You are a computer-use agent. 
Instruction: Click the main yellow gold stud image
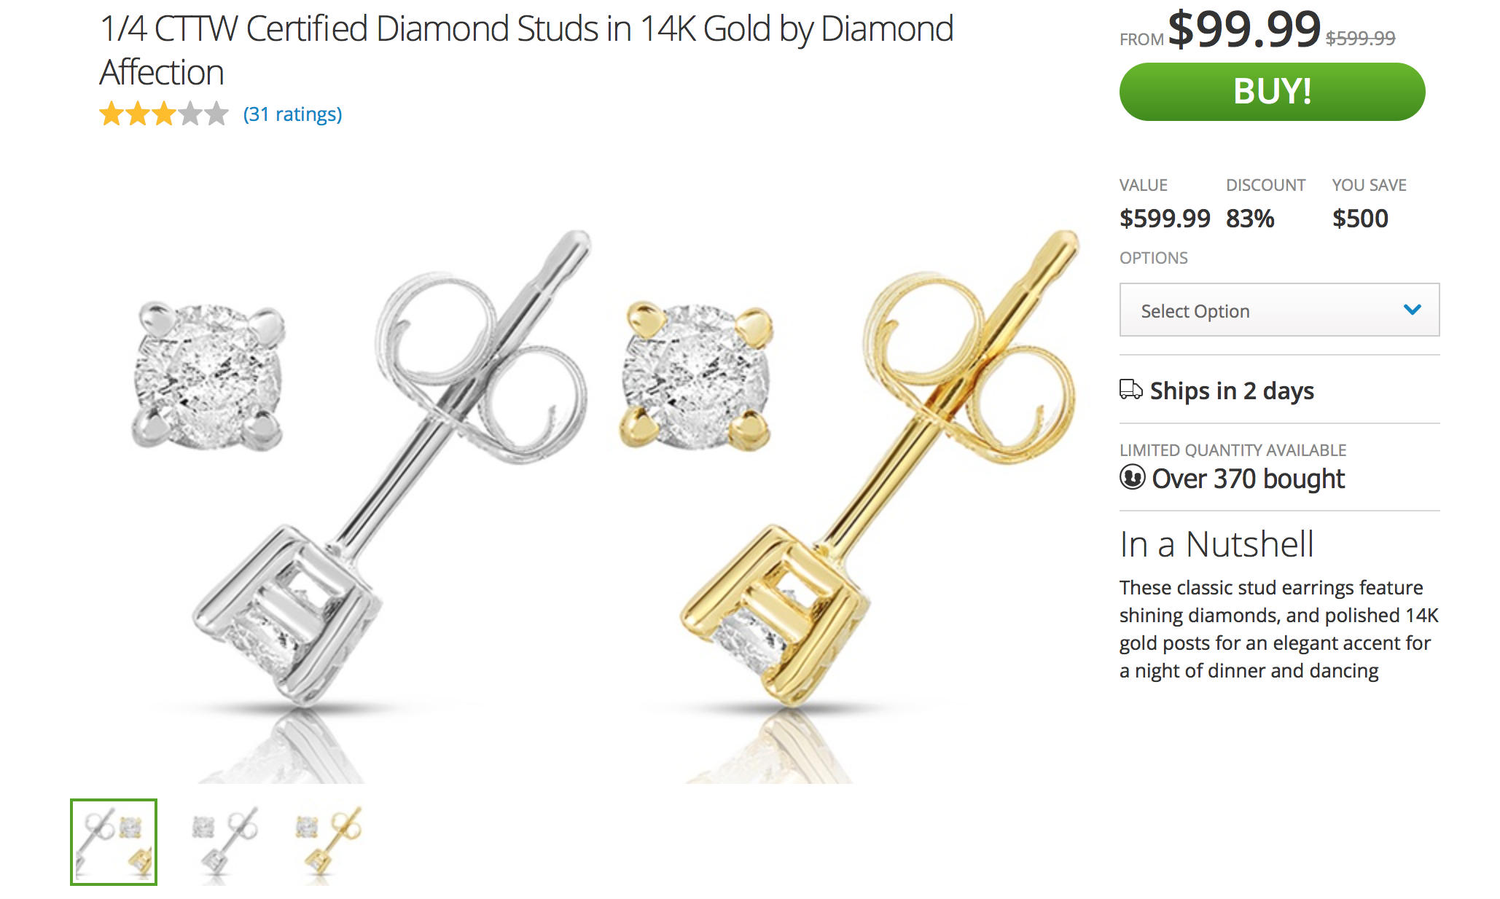tap(838, 466)
